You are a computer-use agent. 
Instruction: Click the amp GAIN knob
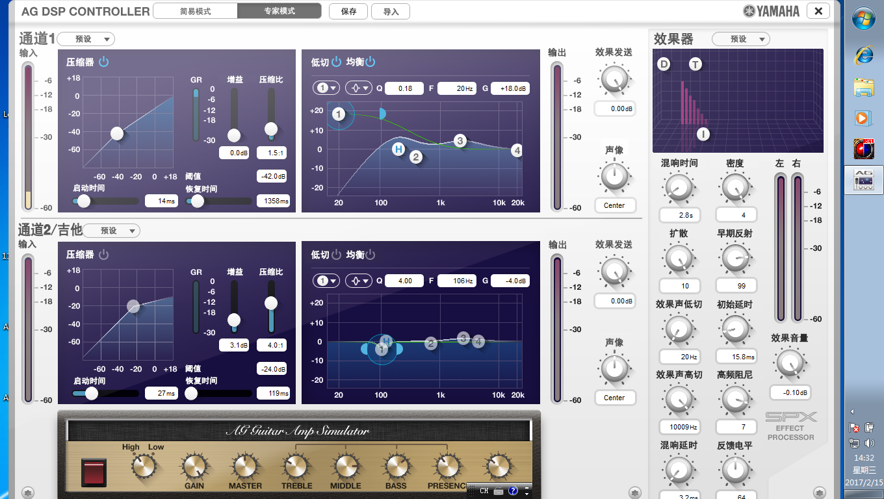194,467
